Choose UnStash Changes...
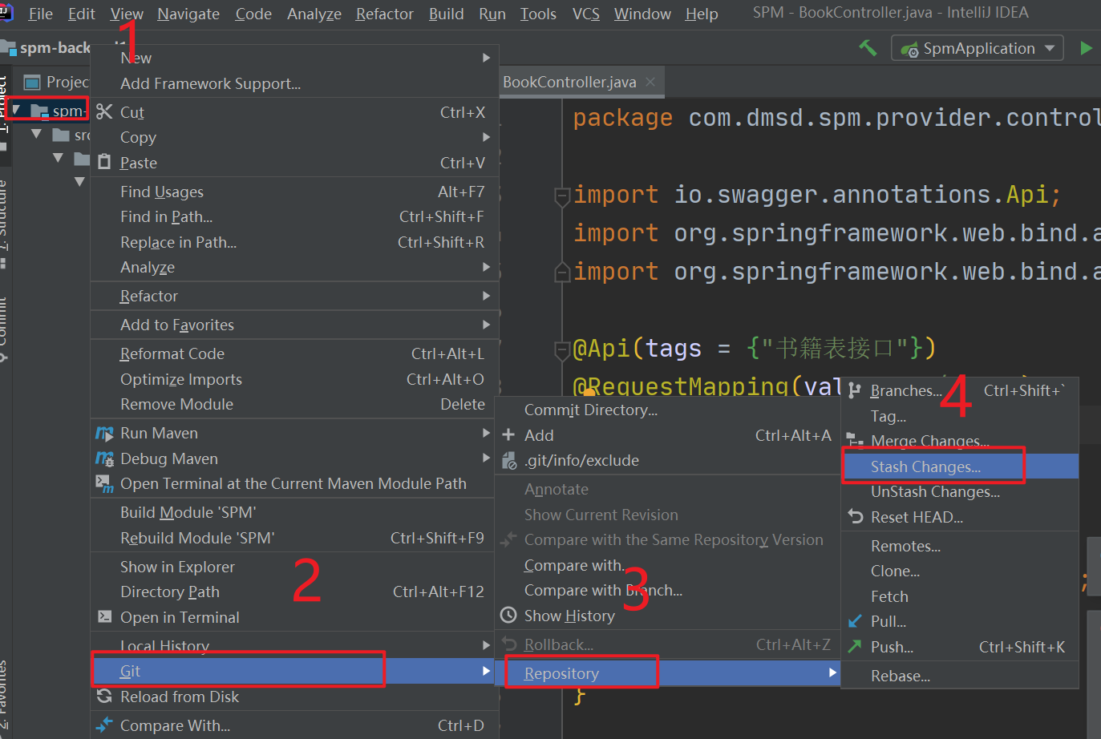 point(960,492)
